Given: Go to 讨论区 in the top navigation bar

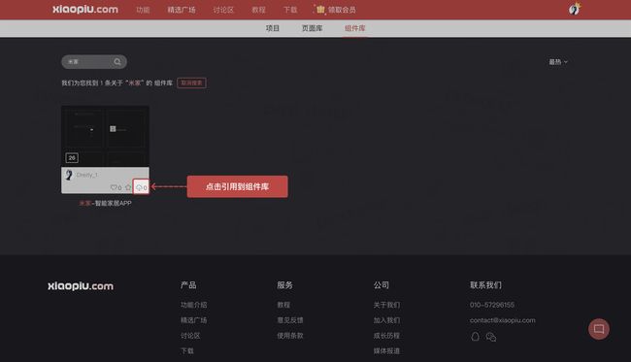Looking at the screenshot, I should 223,10.
